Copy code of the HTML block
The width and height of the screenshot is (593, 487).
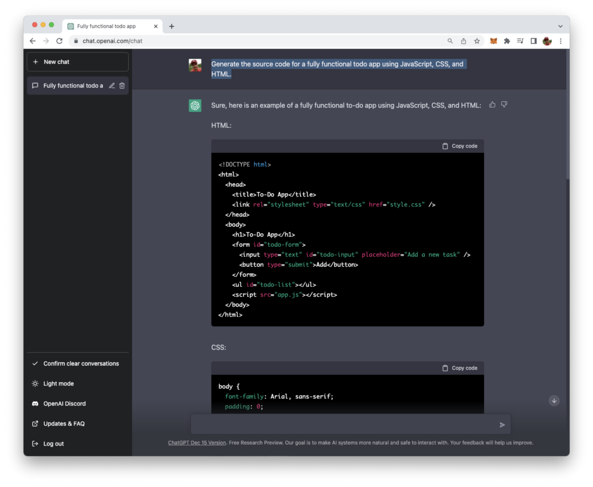(x=460, y=146)
